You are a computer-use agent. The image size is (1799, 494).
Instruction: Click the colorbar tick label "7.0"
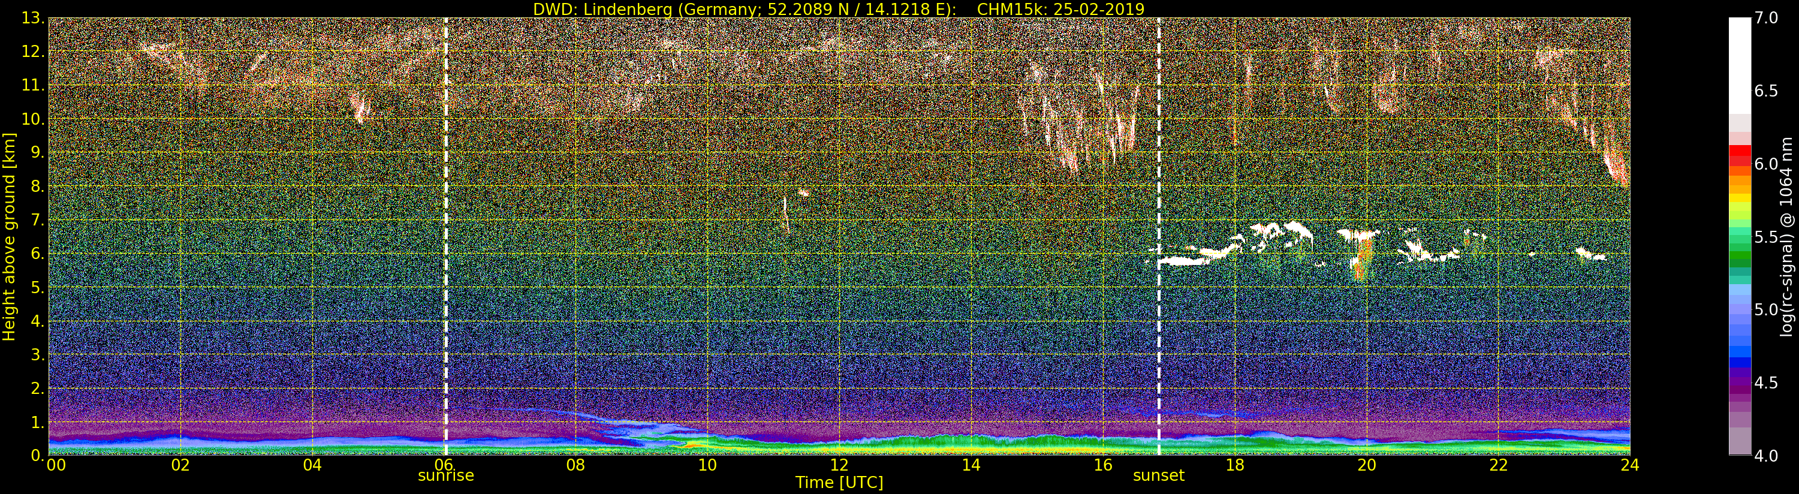1766,18
